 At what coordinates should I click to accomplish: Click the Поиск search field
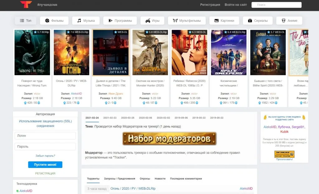(277, 5)
